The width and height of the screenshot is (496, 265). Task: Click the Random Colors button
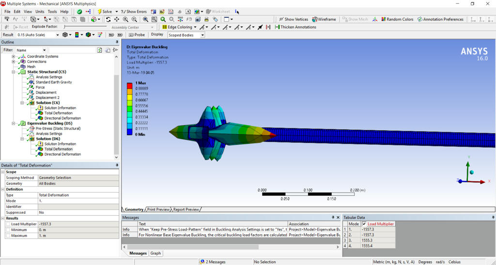coord(397,19)
